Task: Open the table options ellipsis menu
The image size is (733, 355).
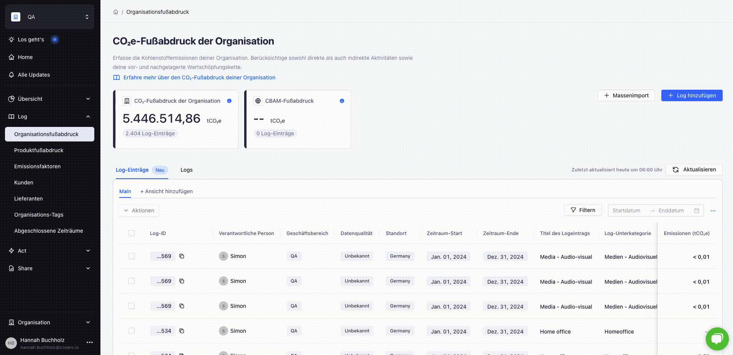Action: pyautogui.click(x=713, y=210)
